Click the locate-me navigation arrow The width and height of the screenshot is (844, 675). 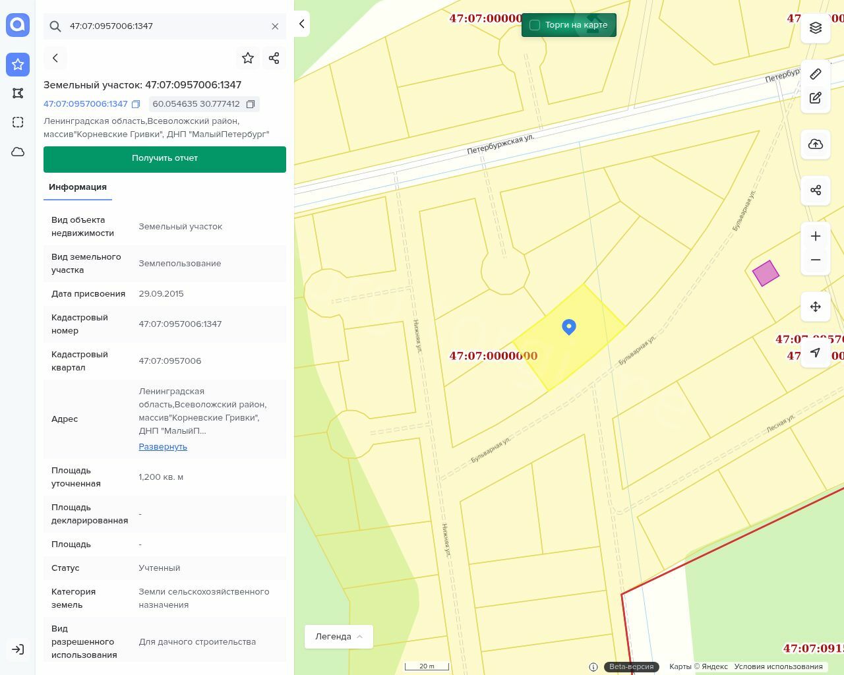tap(816, 353)
